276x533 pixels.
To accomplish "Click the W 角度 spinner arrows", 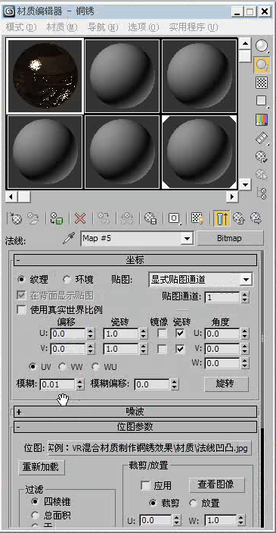I will pyautogui.click(x=245, y=363).
